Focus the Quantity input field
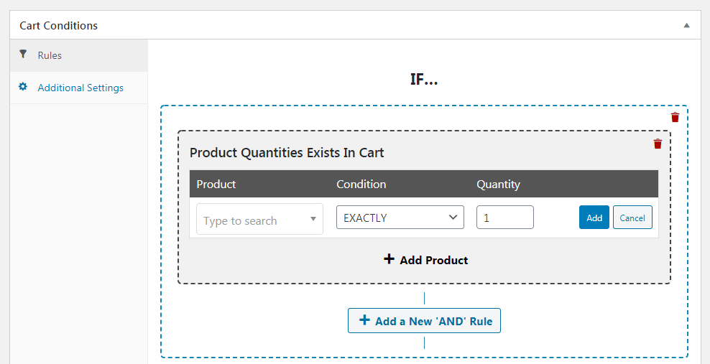The image size is (710, 364). pos(505,218)
